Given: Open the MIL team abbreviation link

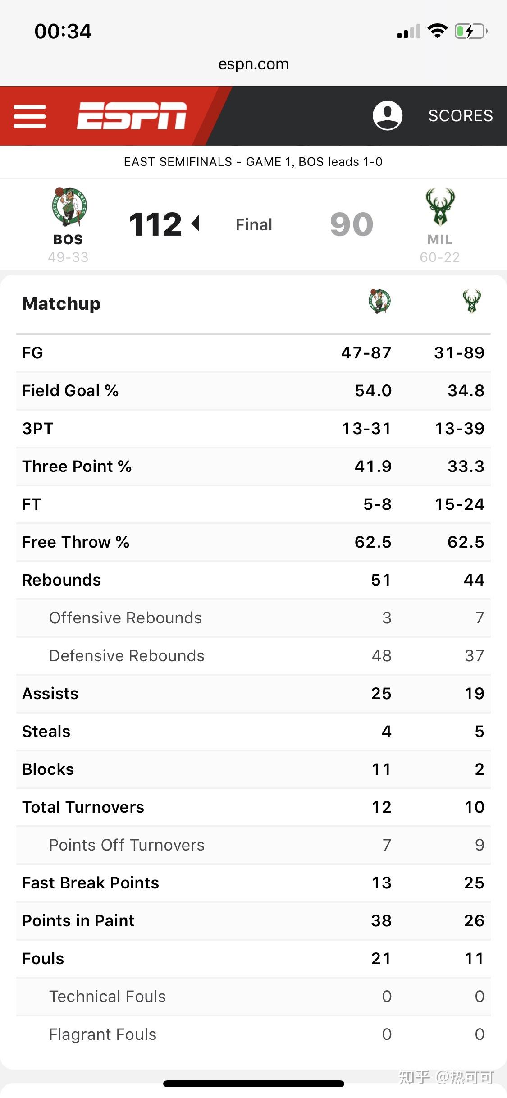Looking at the screenshot, I should [440, 240].
